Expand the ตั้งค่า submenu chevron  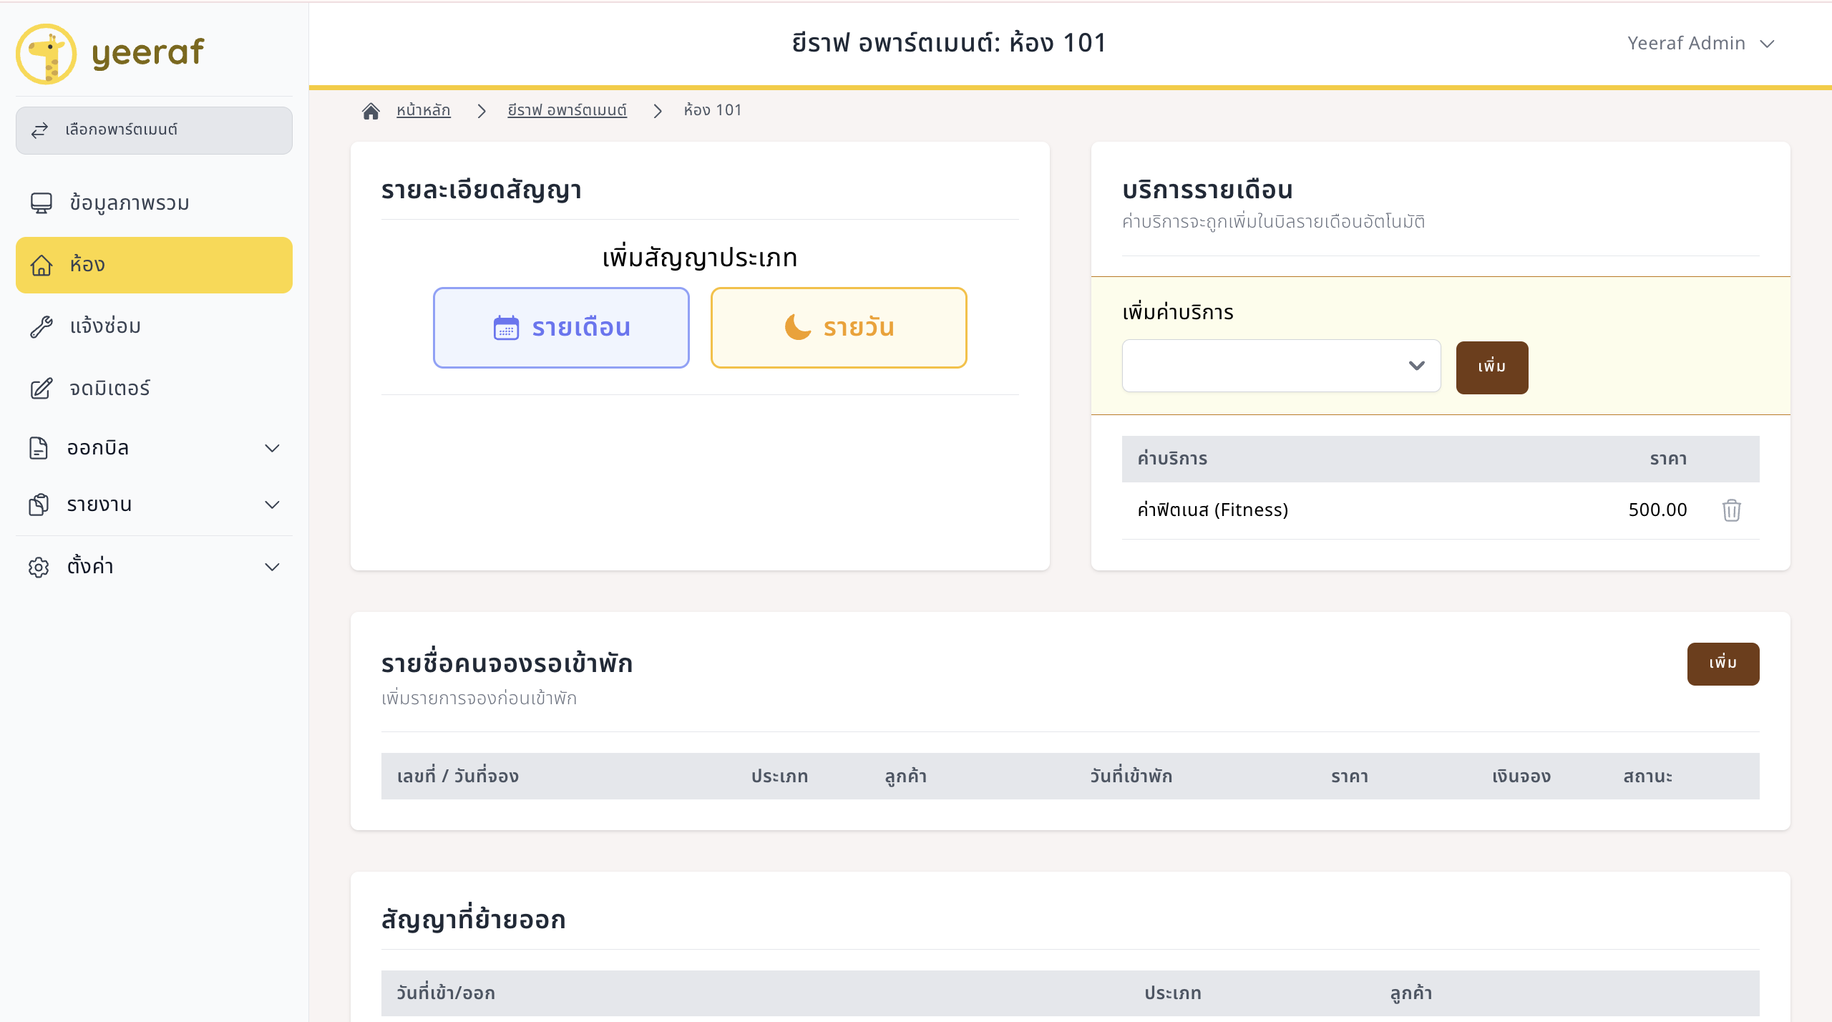272,567
